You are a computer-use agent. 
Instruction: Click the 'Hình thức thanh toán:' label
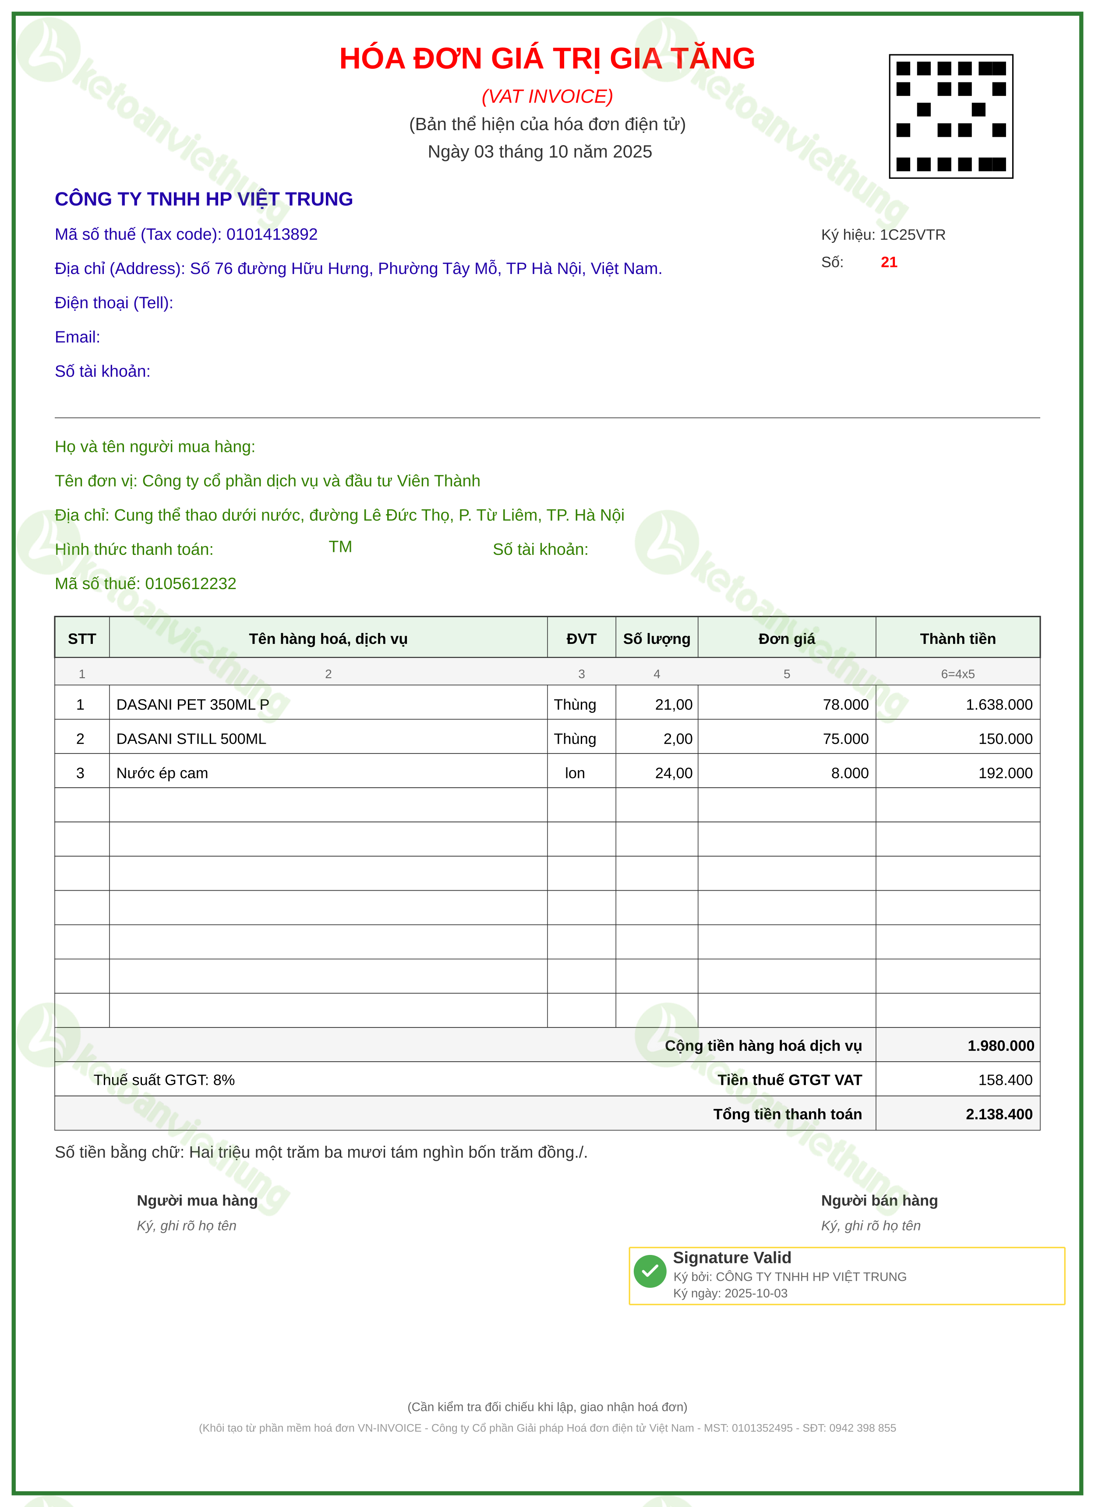coord(134,550)
